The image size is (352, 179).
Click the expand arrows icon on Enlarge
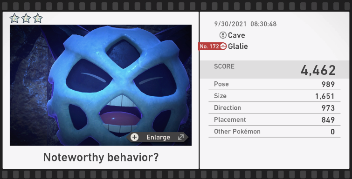(181, 137)
